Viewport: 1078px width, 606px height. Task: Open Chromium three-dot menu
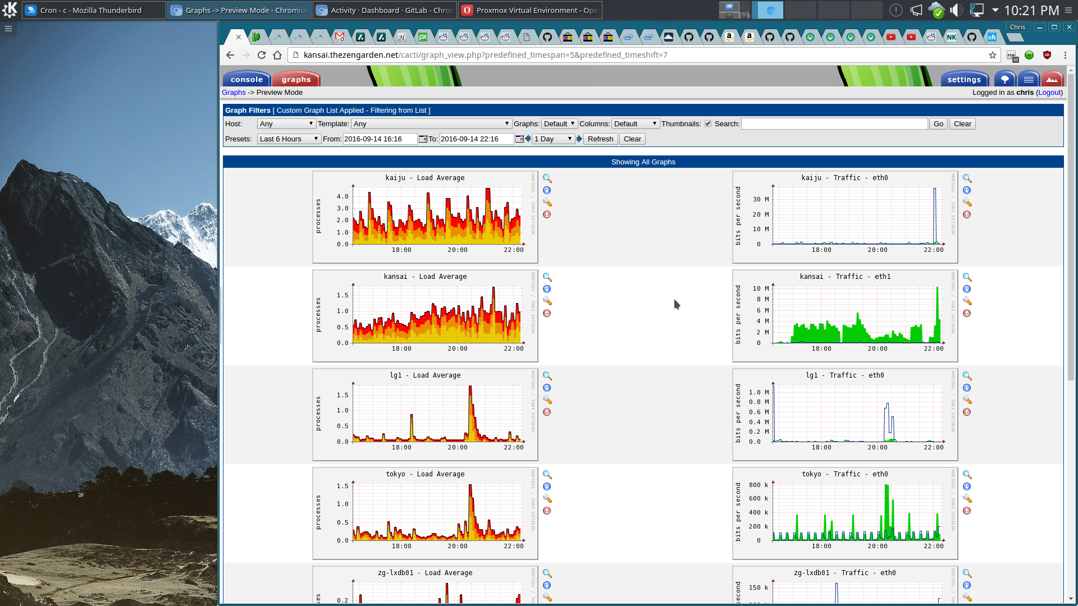point(1065,55)
